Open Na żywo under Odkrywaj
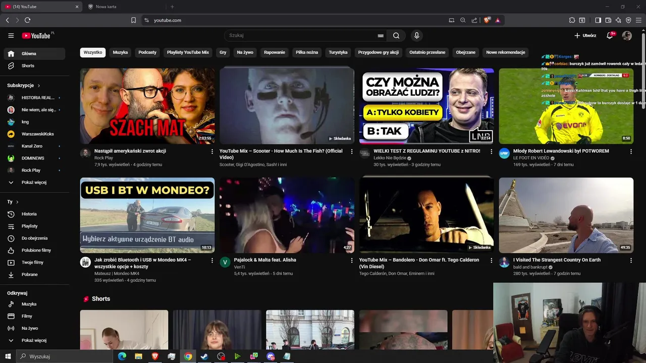This screenshot has width=646, height=363. [x=34, y=329]
